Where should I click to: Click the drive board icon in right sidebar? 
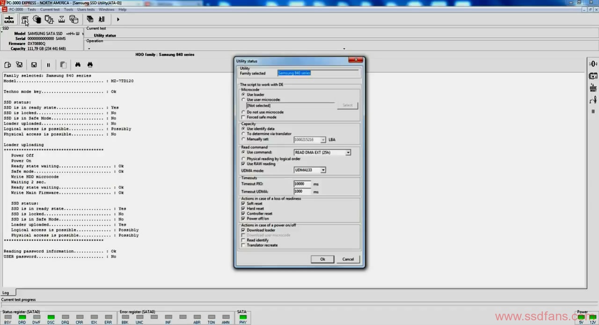593,76
